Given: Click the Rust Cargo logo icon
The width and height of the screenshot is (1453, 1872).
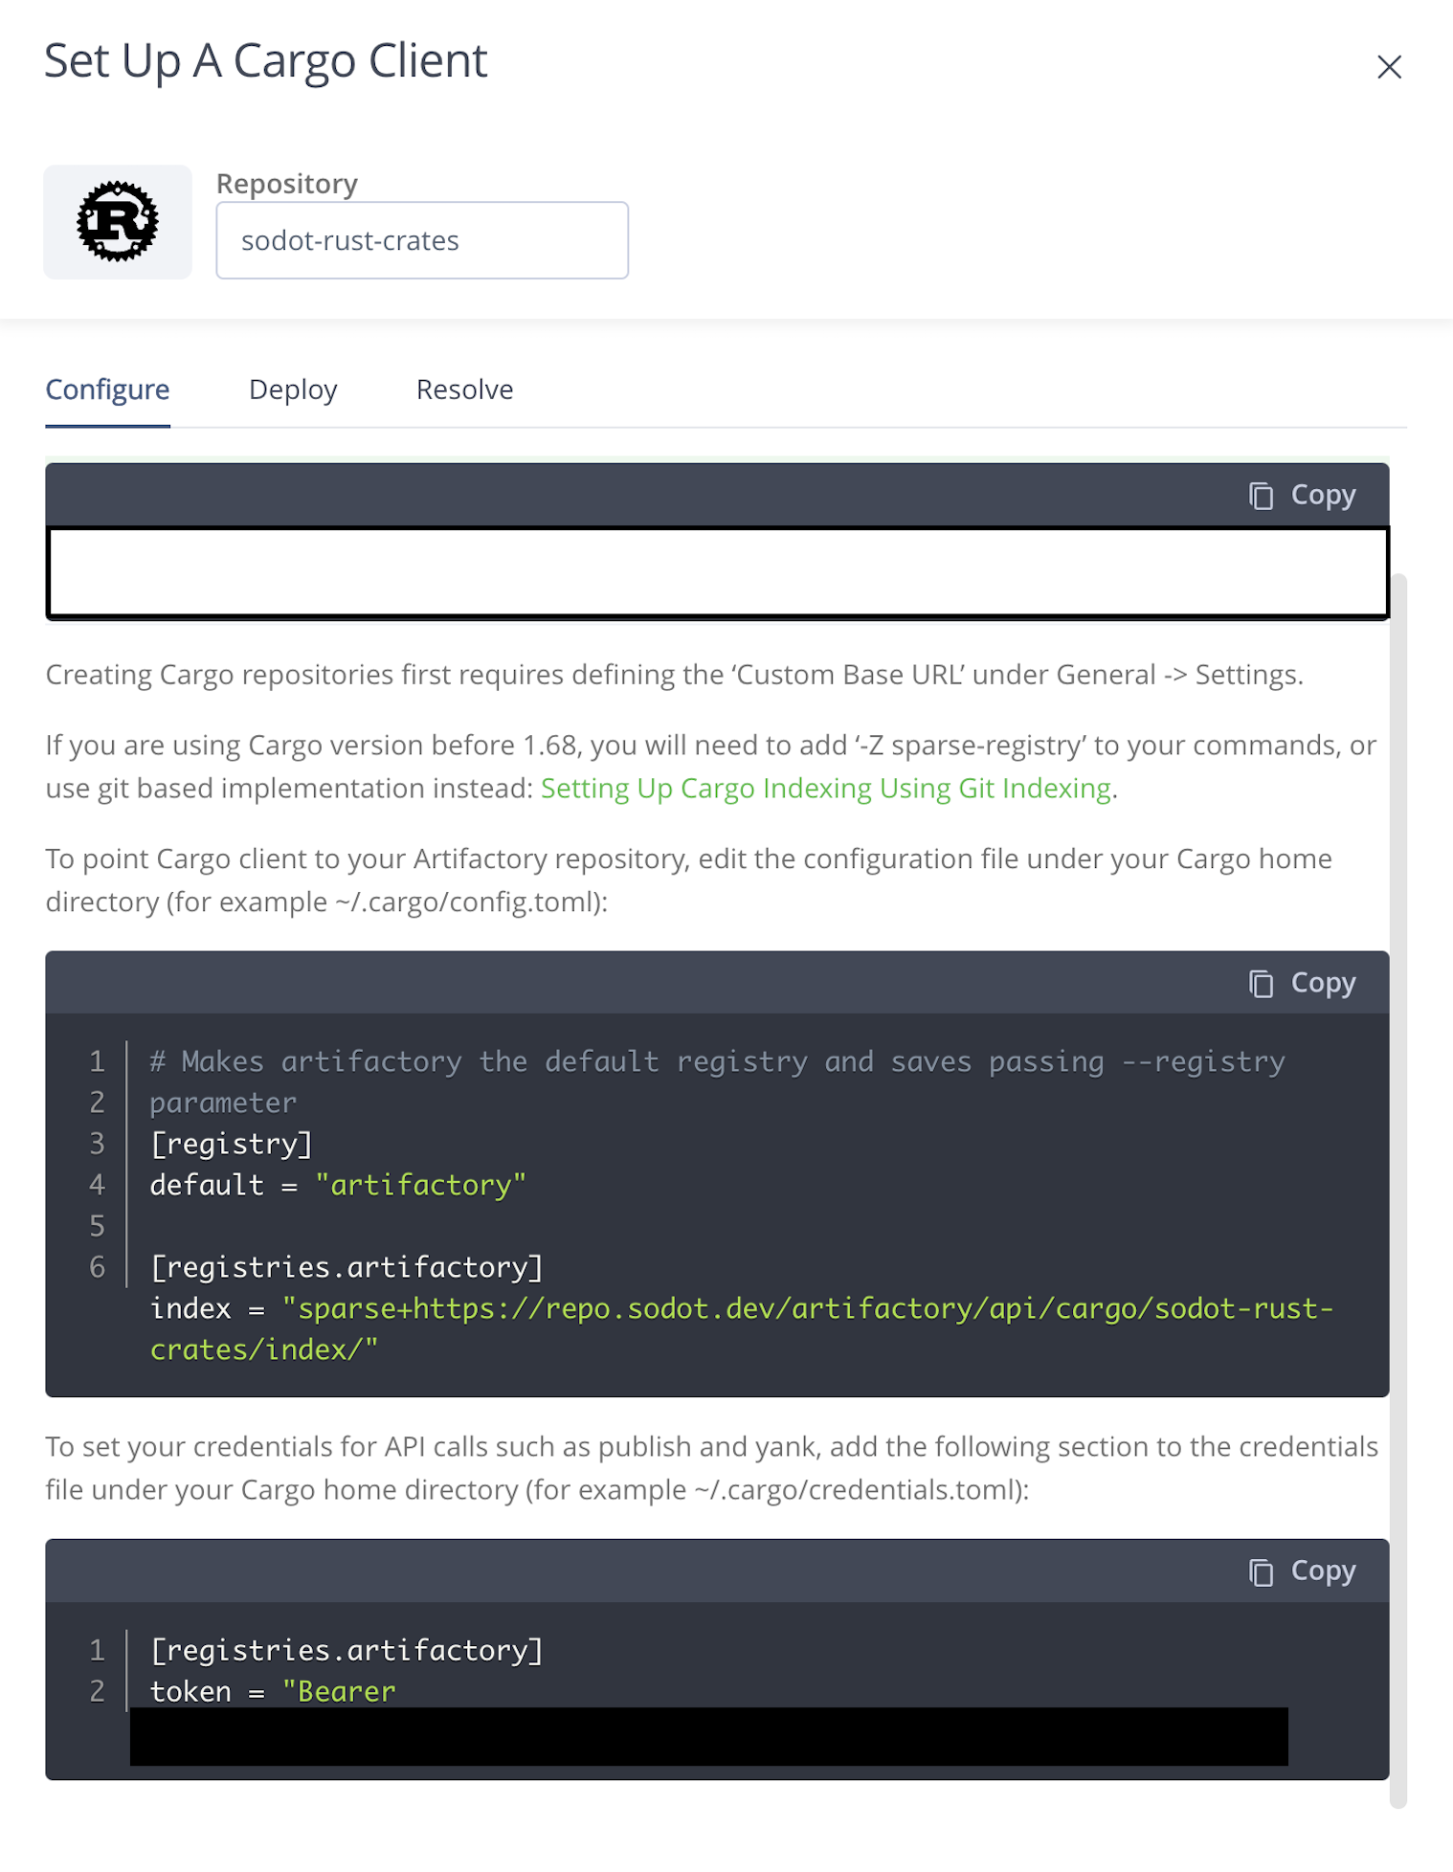Looking at the screenshot, I should point(118,222).
